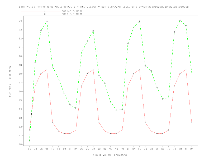Click the red observed peak point at hour 33
This screenshot has width=209, height=162.
tap(93, 70)
